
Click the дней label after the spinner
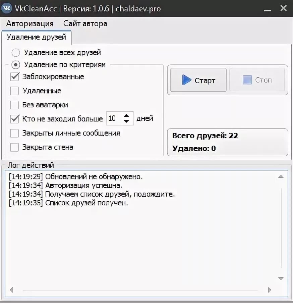(145, 118)
